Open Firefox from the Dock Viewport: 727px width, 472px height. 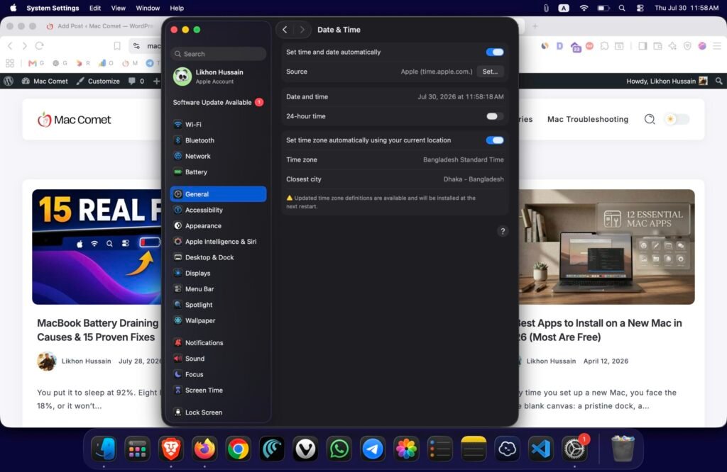point(204,449)
